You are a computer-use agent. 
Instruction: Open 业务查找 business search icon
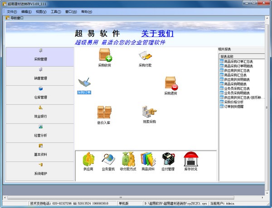coord(108,162)
